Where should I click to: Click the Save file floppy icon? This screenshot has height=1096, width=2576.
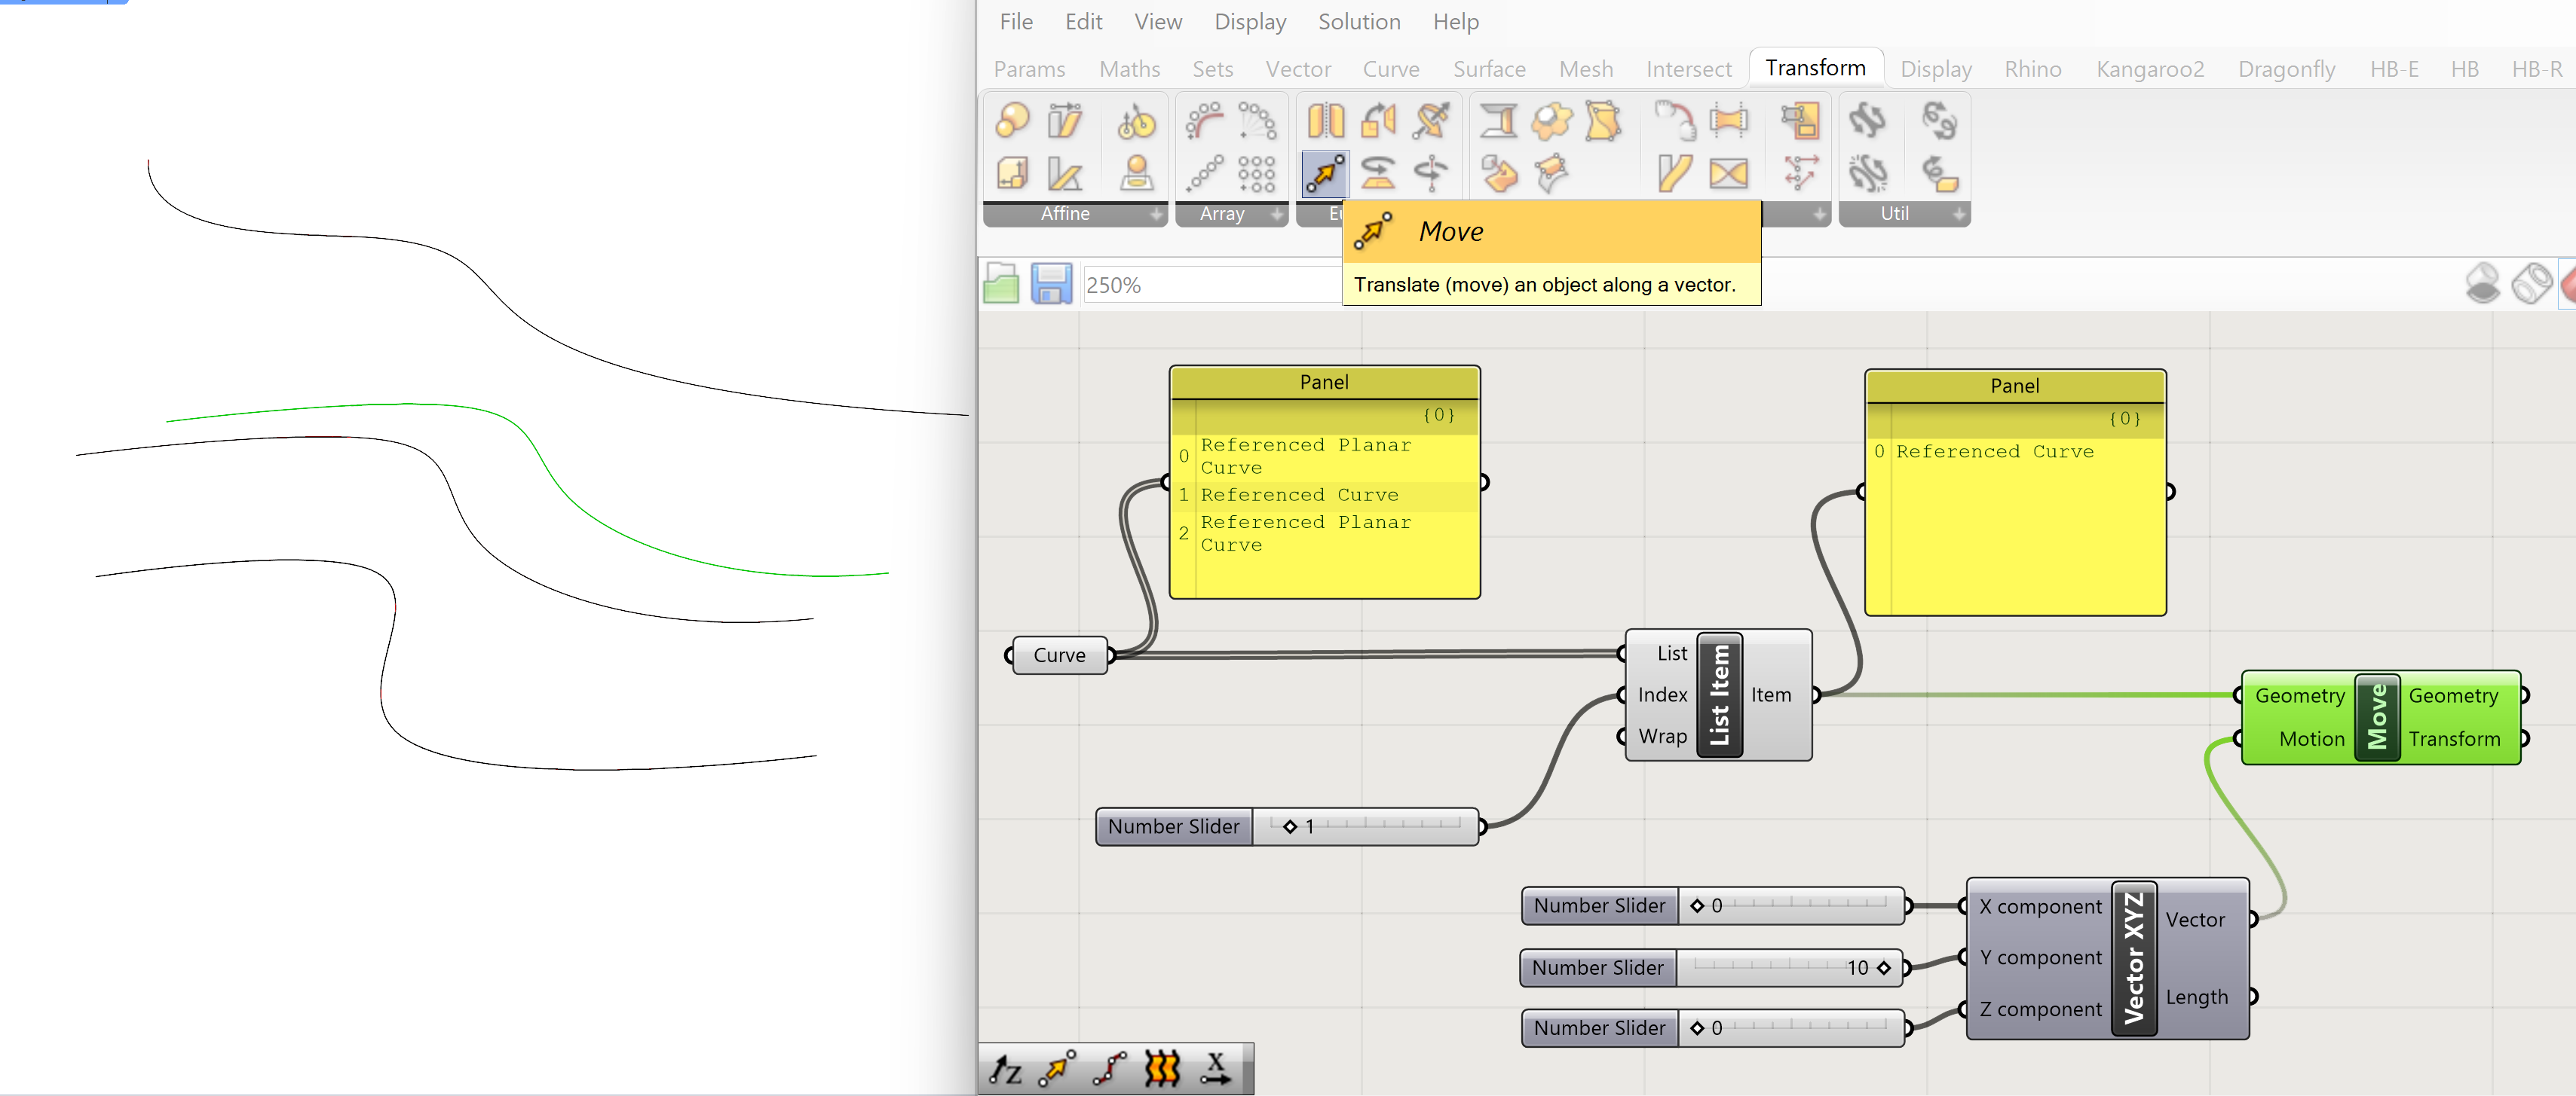(1051, 285)
